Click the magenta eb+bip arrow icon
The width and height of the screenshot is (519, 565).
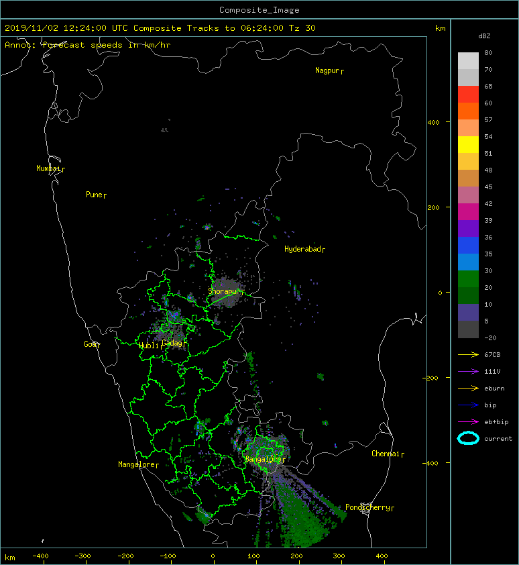(x=468, y=422)
